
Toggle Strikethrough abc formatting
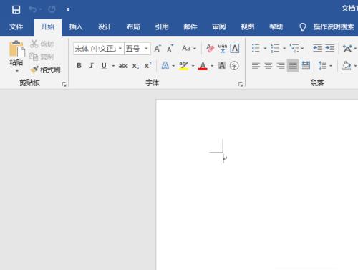123,66
